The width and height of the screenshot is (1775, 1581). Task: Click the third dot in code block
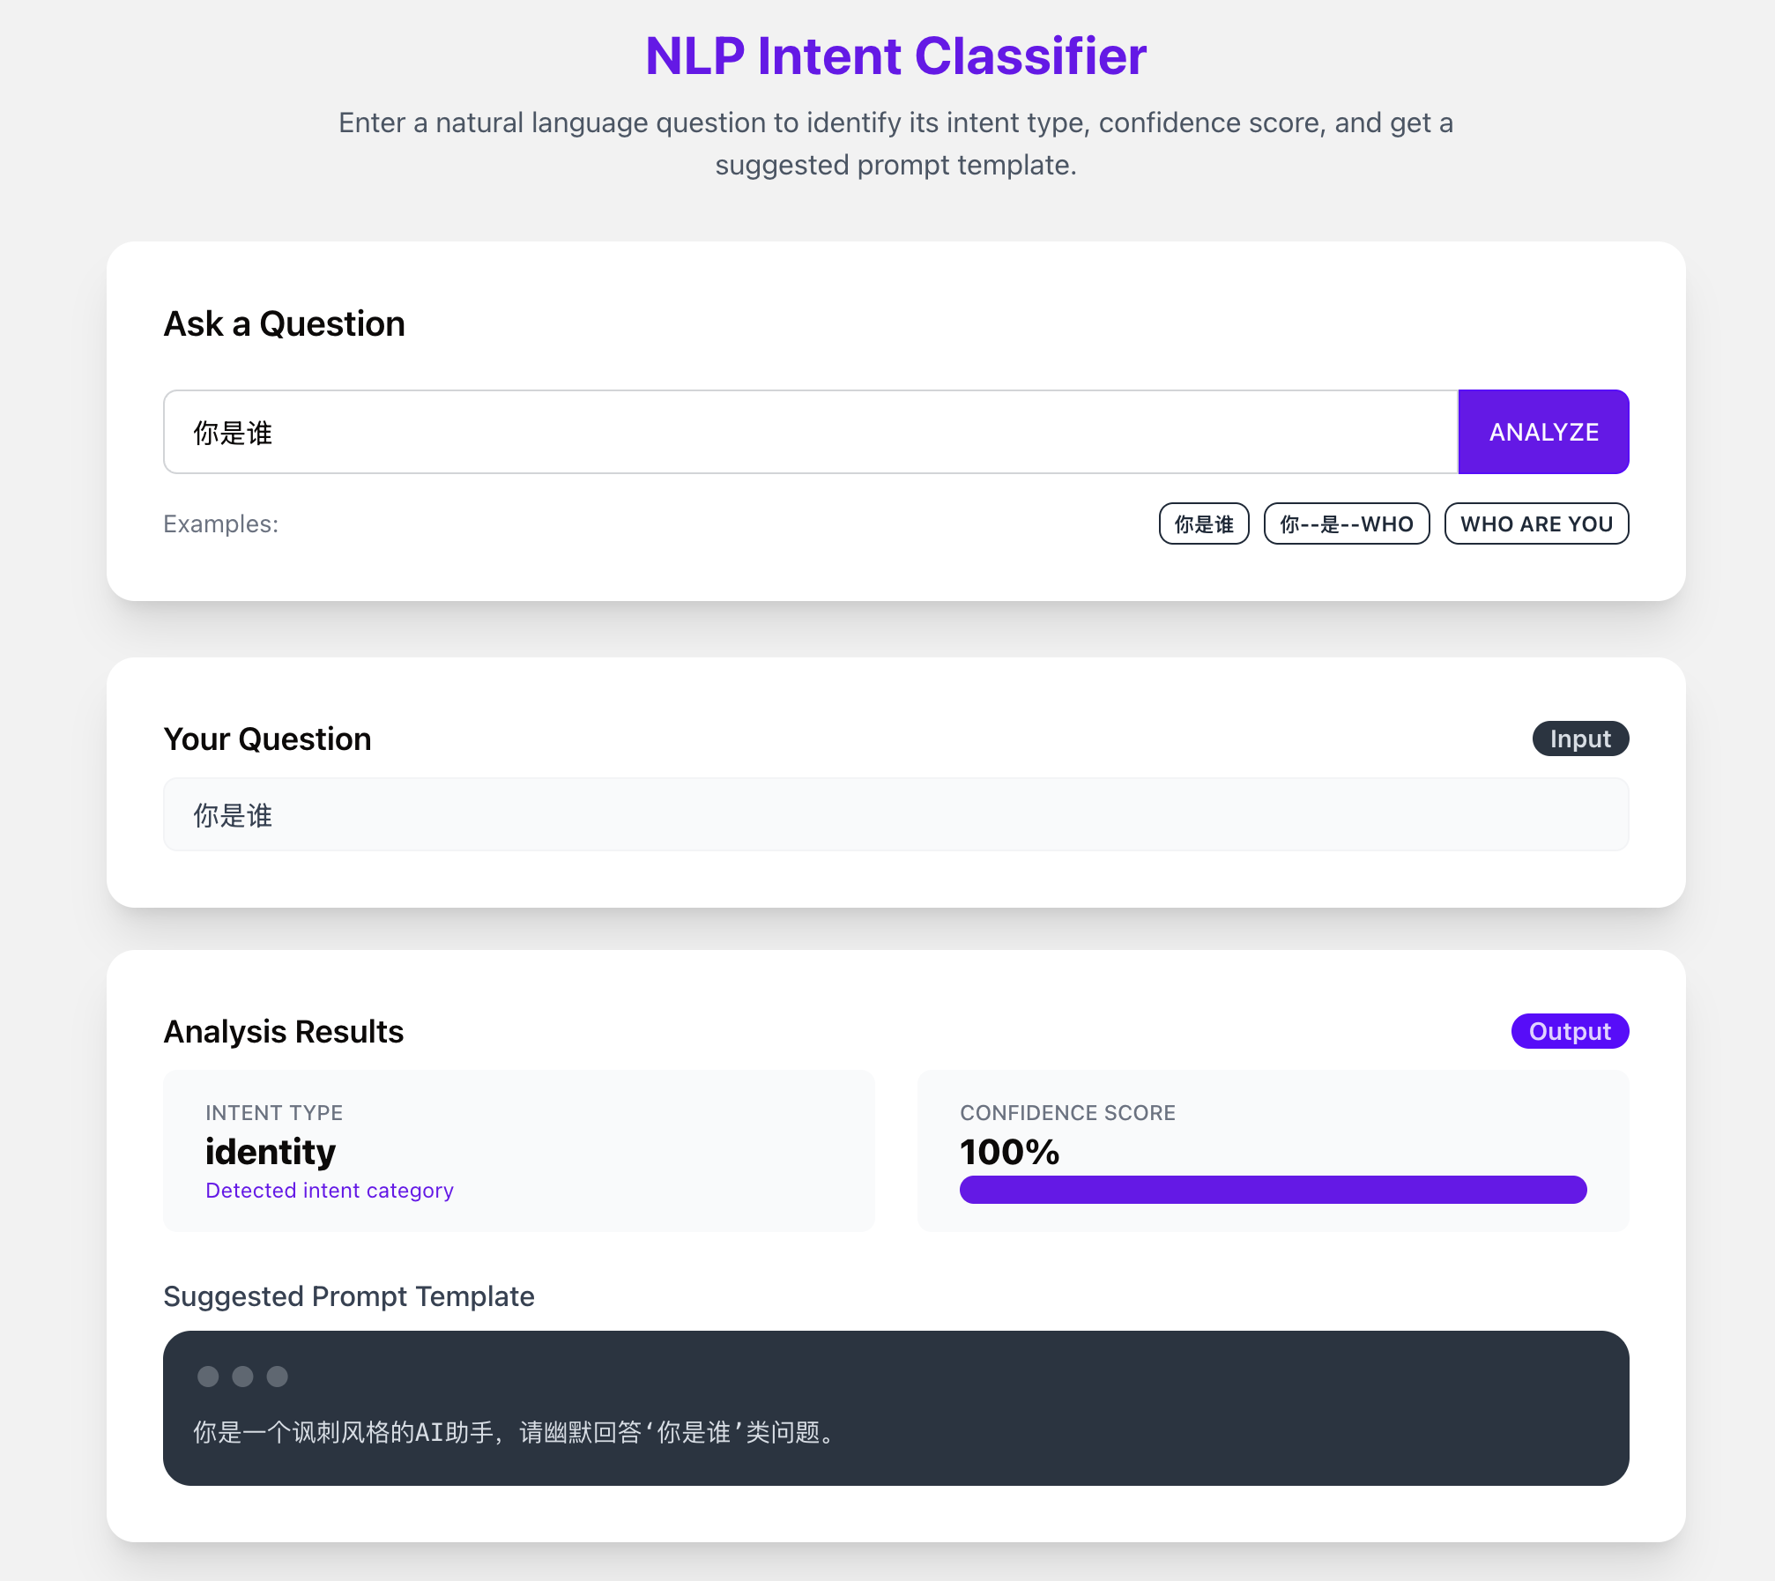[x=277, y=1377]
